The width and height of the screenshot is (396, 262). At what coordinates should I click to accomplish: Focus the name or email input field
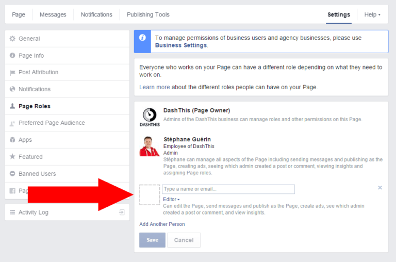(228, 189)
